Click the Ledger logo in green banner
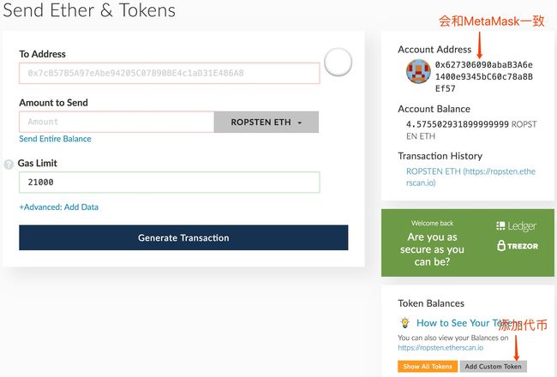Screen dimensions: 557x377 (516, 226)
